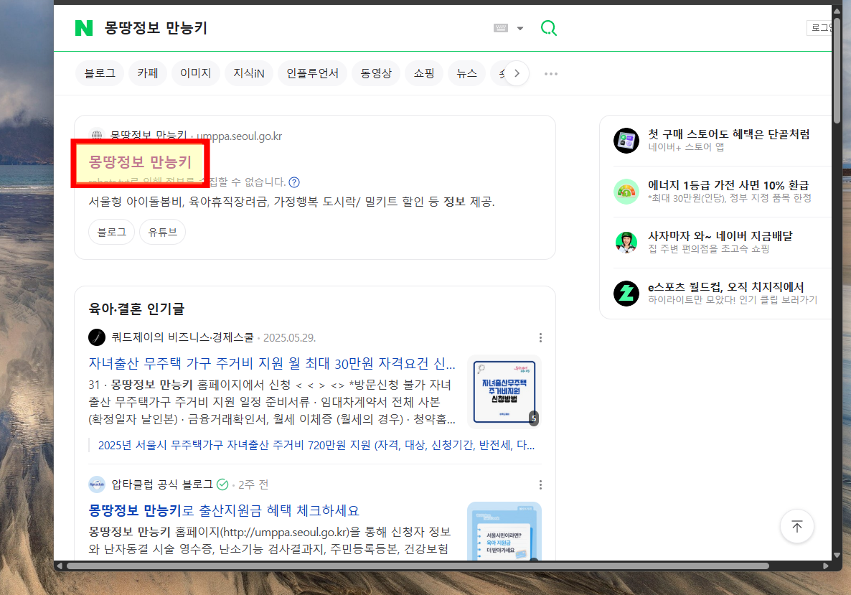Image resolution: width=851 pixels, height=595 pixels.
Task: Click the search box containing 몽땅정보 만능키
Action: (293, 28)
